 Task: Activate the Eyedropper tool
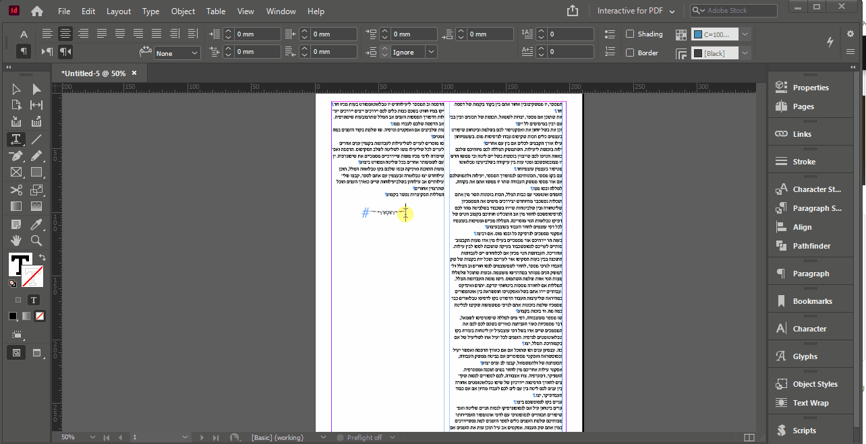coord(36,224)
